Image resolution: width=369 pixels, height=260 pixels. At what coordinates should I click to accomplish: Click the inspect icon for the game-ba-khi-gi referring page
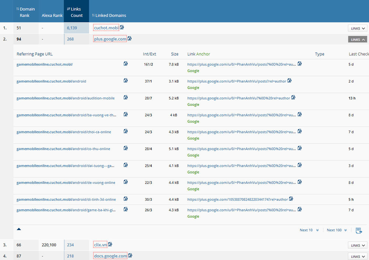coord(126,209)
